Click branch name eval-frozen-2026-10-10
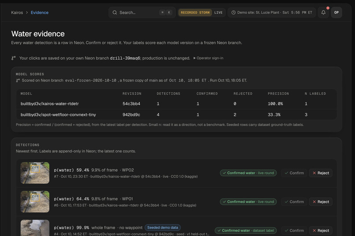 coord(91,80)
